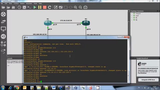Click the canvas horizontal scrollbar left arrow

[8, 55]
